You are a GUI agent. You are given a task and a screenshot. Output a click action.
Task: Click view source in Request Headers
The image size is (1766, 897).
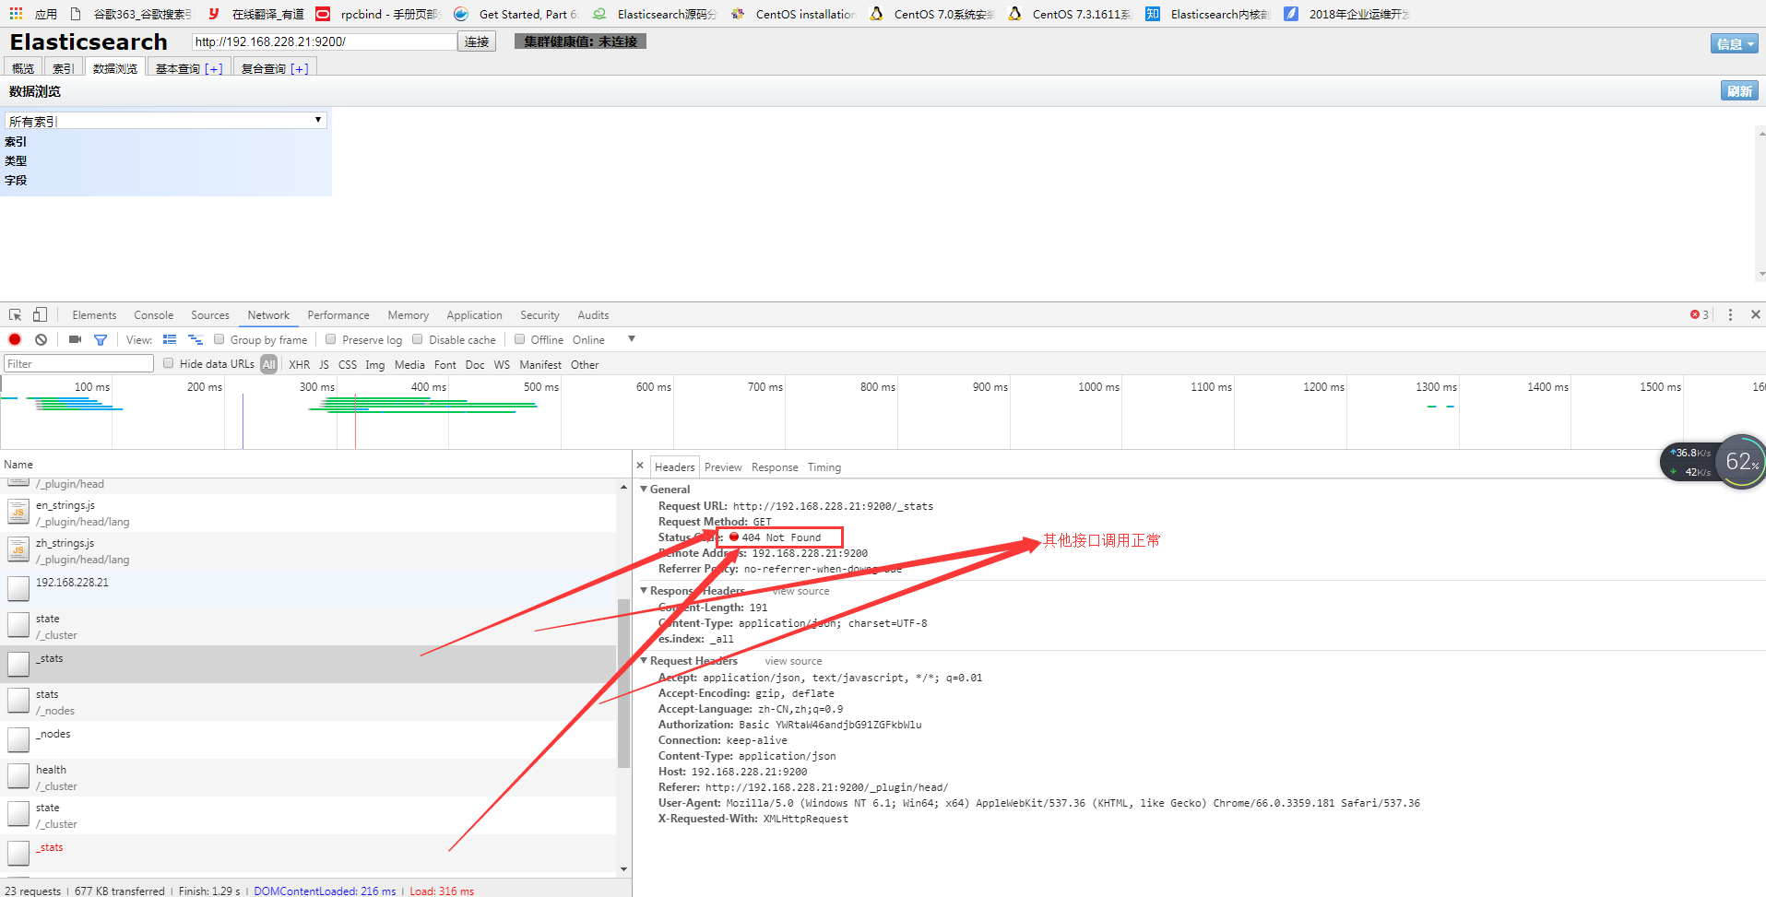click(x=793, y=661)
